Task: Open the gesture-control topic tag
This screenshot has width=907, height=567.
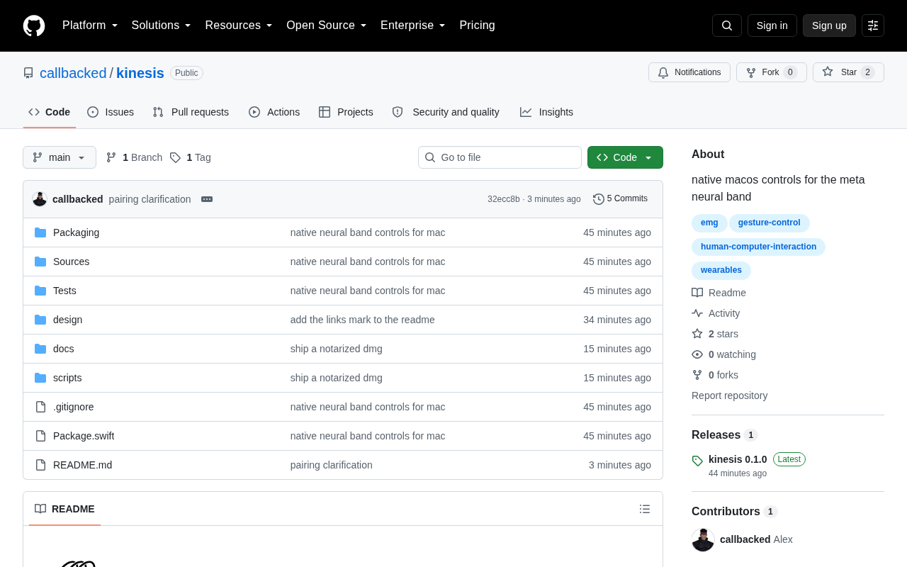Action: (769, 223)
